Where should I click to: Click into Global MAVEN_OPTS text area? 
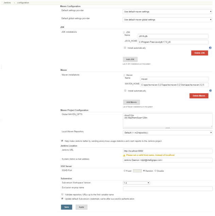(167, 120)
